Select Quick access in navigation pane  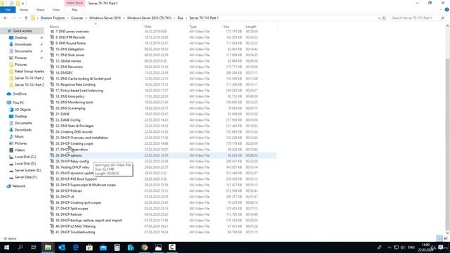[22, 31]
